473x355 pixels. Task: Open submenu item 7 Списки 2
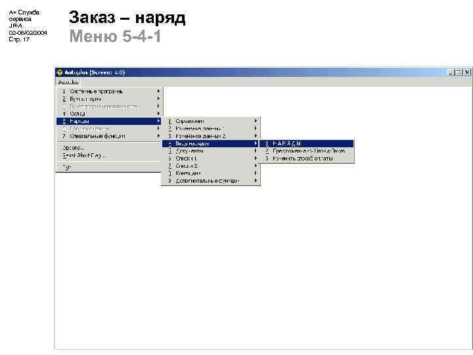click(x=211, y=166)
